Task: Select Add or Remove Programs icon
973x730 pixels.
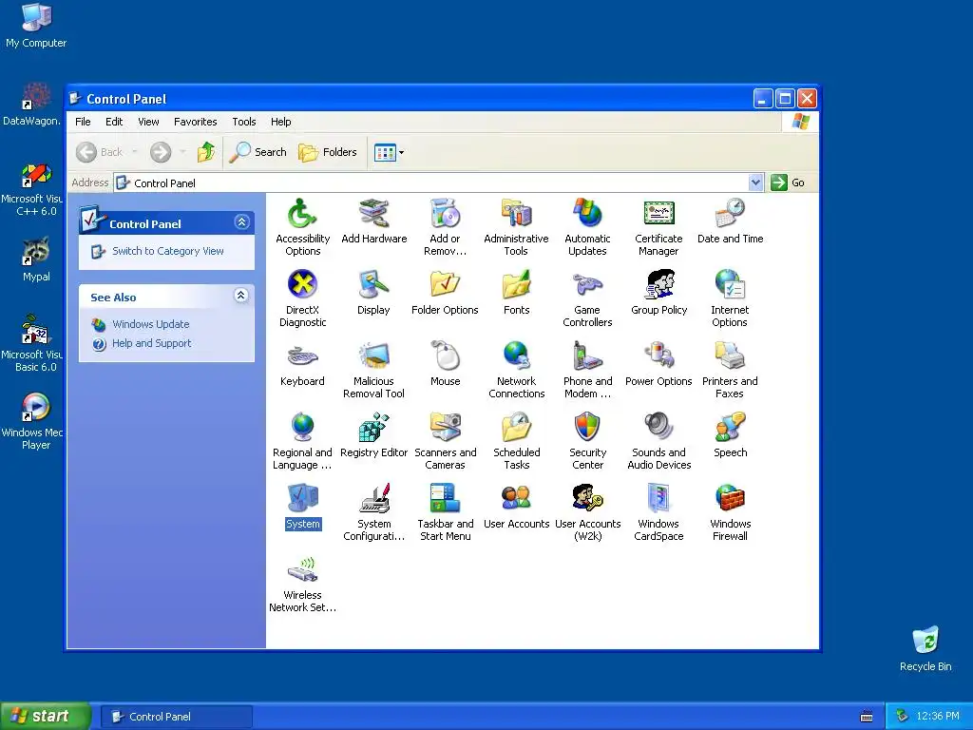Action: [x=445, y=226]
